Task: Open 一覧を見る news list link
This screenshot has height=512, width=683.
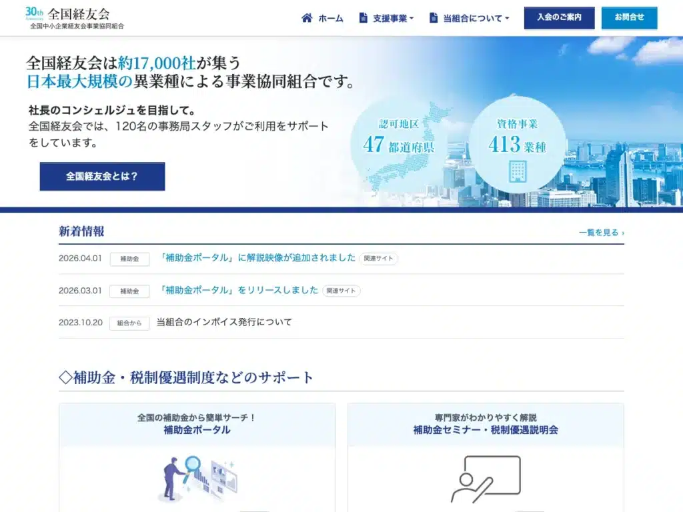Action: tap(602, 233)
